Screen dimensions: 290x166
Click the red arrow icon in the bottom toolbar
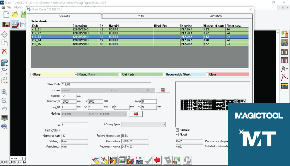click(158, 159)
